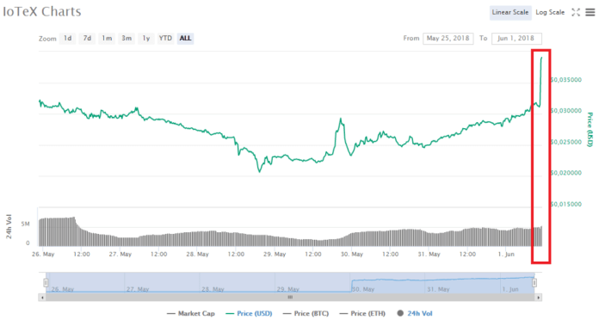Toggle Price (ETH) series in legend
The image size is (599, 320).
362,313
